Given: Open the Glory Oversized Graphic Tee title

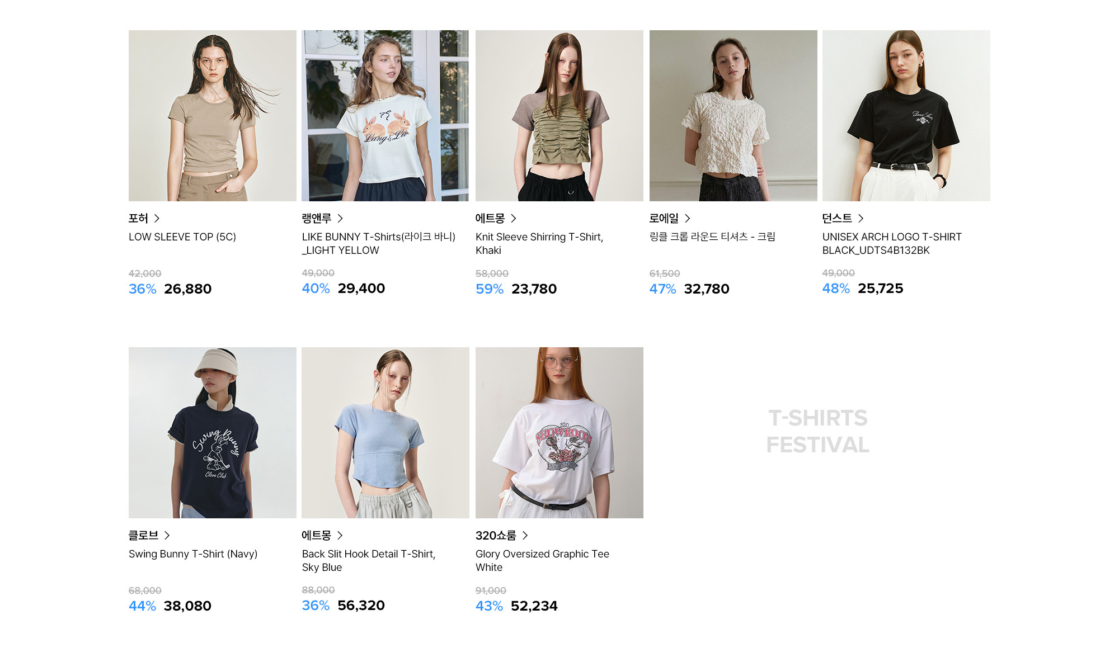Looking at the screenshot, I should (542, 560).
